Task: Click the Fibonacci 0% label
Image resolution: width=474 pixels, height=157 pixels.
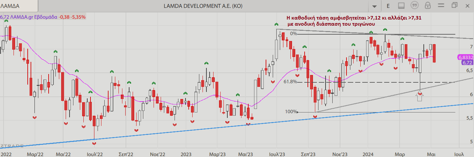Action: (293, 34)
